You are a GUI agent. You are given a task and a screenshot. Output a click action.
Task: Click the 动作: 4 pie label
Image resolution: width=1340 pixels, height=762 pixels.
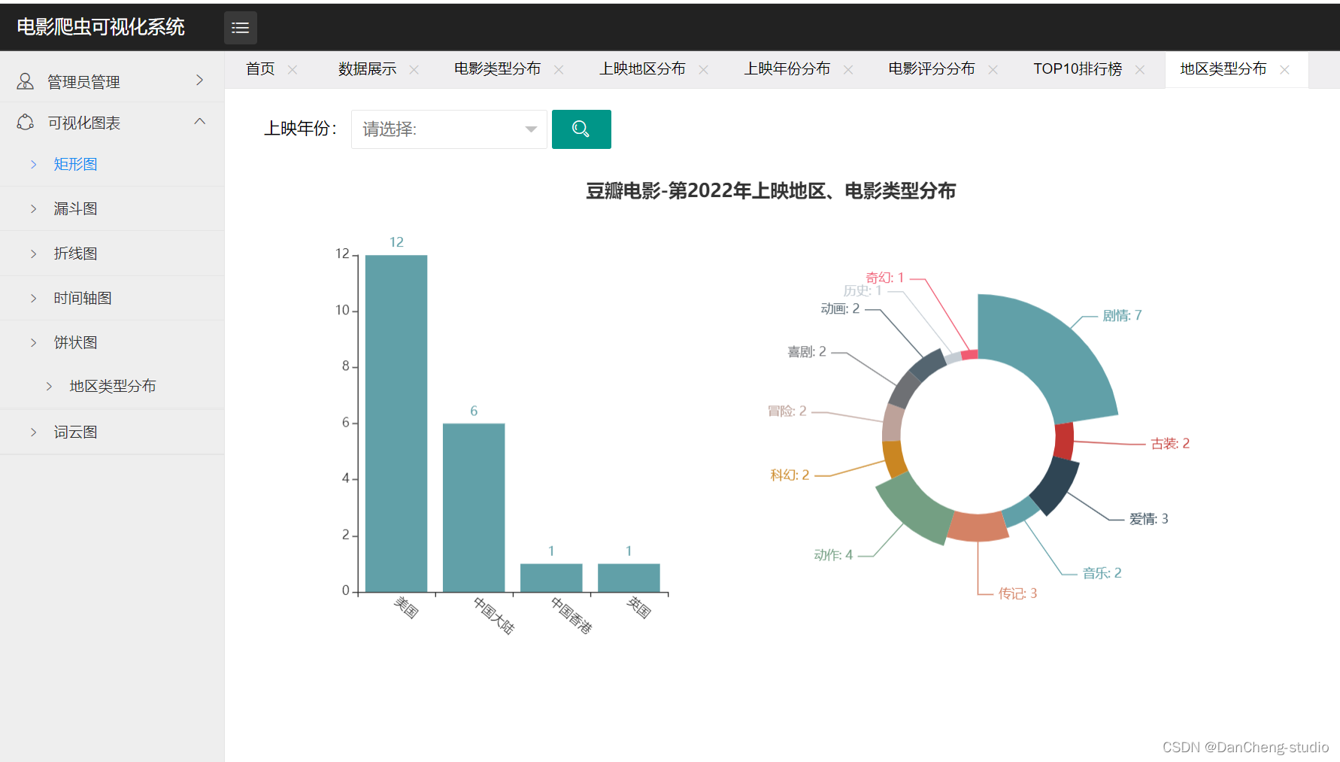pyautogui.click(x=833, y=554)
